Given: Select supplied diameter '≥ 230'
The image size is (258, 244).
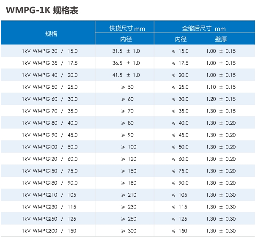Looking at the screenshot, I should (x=129, y=207).
